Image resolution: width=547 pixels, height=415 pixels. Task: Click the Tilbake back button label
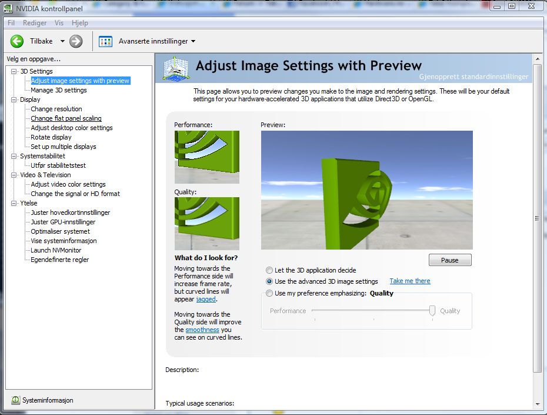(41, 41)
